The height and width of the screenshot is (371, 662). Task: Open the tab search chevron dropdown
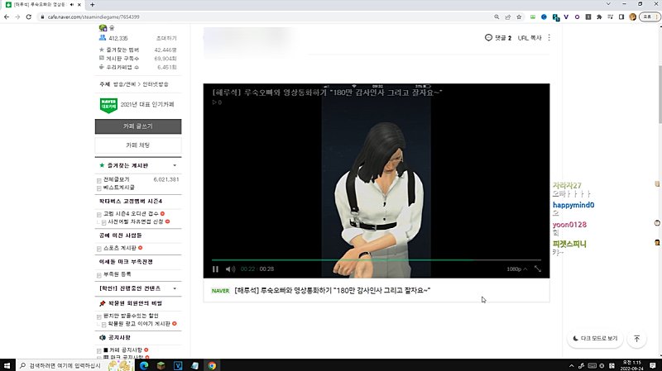tap(608, 4)
